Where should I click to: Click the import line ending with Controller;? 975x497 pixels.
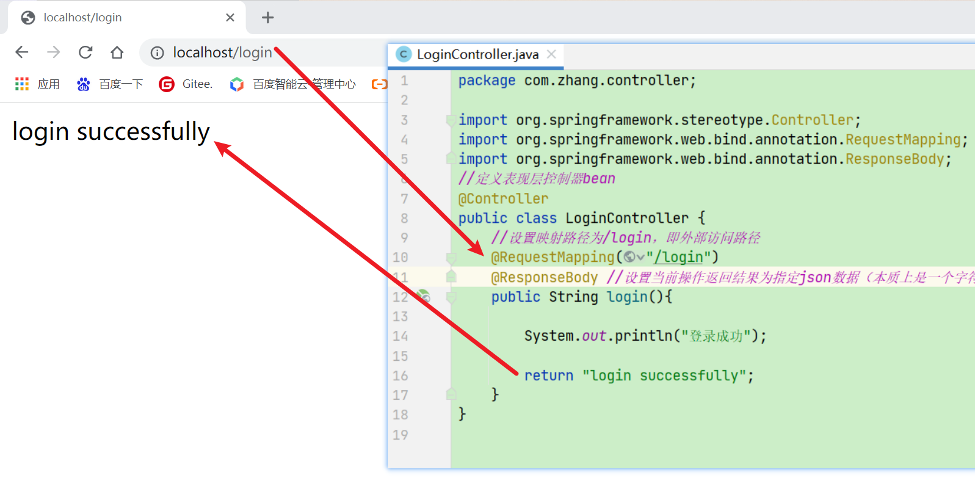[x=659, y=120]
